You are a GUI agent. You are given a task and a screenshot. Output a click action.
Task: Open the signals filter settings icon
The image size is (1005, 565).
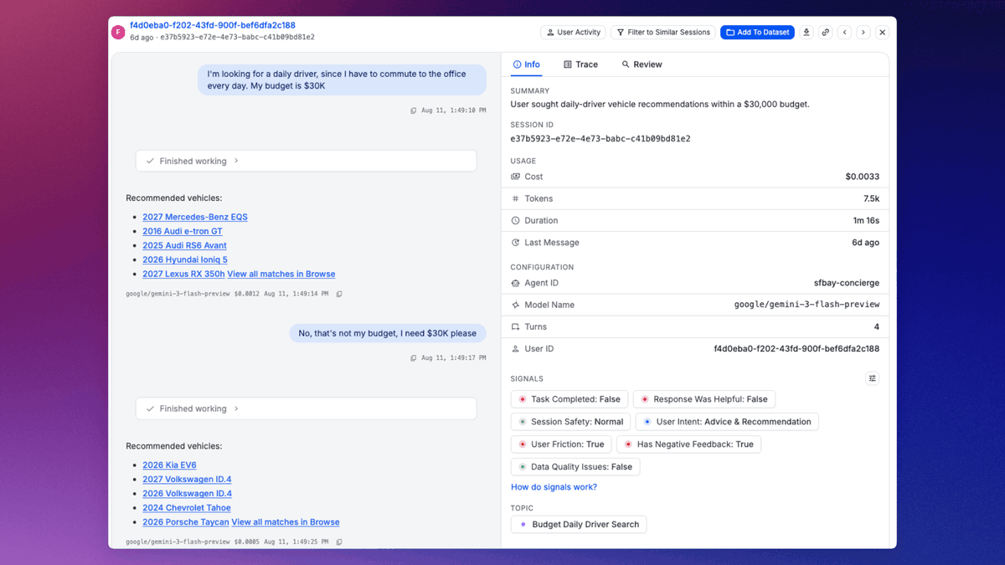coord(872,378)
